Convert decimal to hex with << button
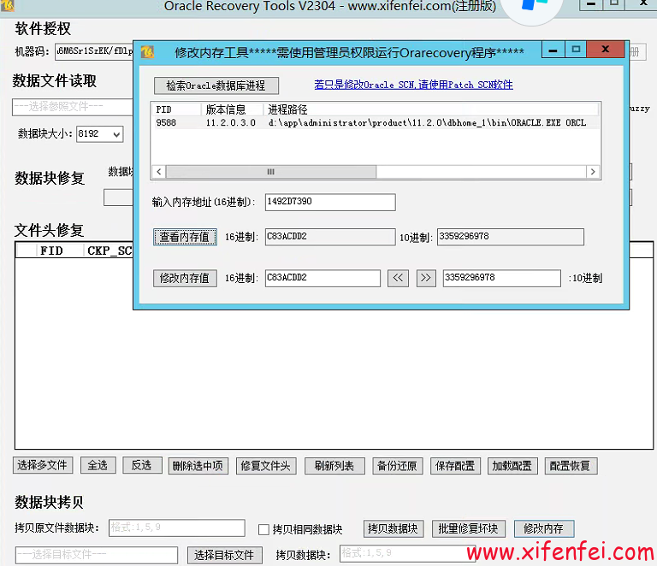Viewport: 657px width, 566px height. pyautogui.click(x=398, y=278)
